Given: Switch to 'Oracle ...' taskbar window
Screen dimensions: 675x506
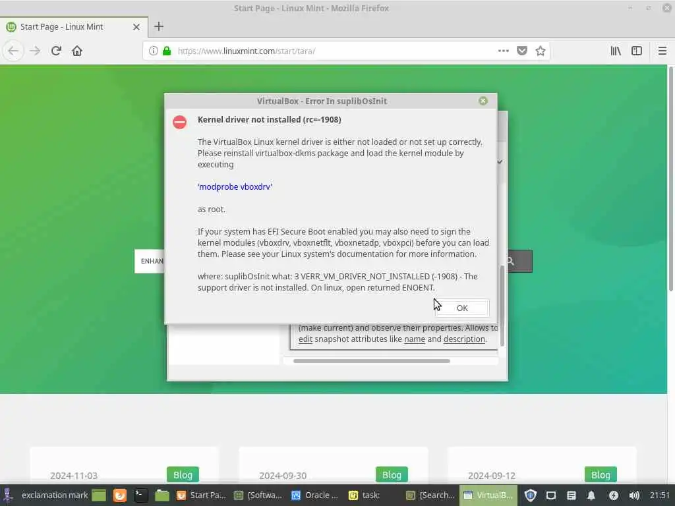Looking at the screenshot, I should 315,495.
